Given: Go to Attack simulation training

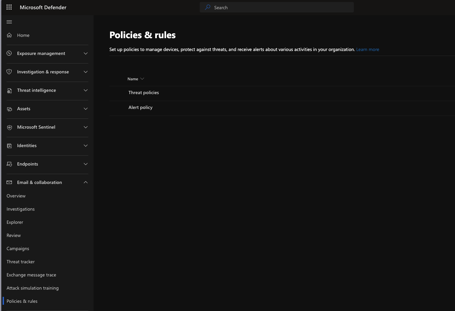Looking at the screenshot, I should click(x=33, y=288).
